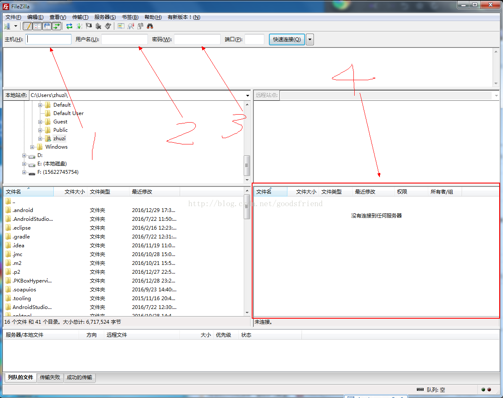503x398 pixels.
Task: Open the 编辑(E) menu
Action: (35, 17)
